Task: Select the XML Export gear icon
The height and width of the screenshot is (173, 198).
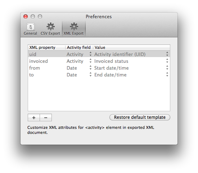Action: point(74,27)
